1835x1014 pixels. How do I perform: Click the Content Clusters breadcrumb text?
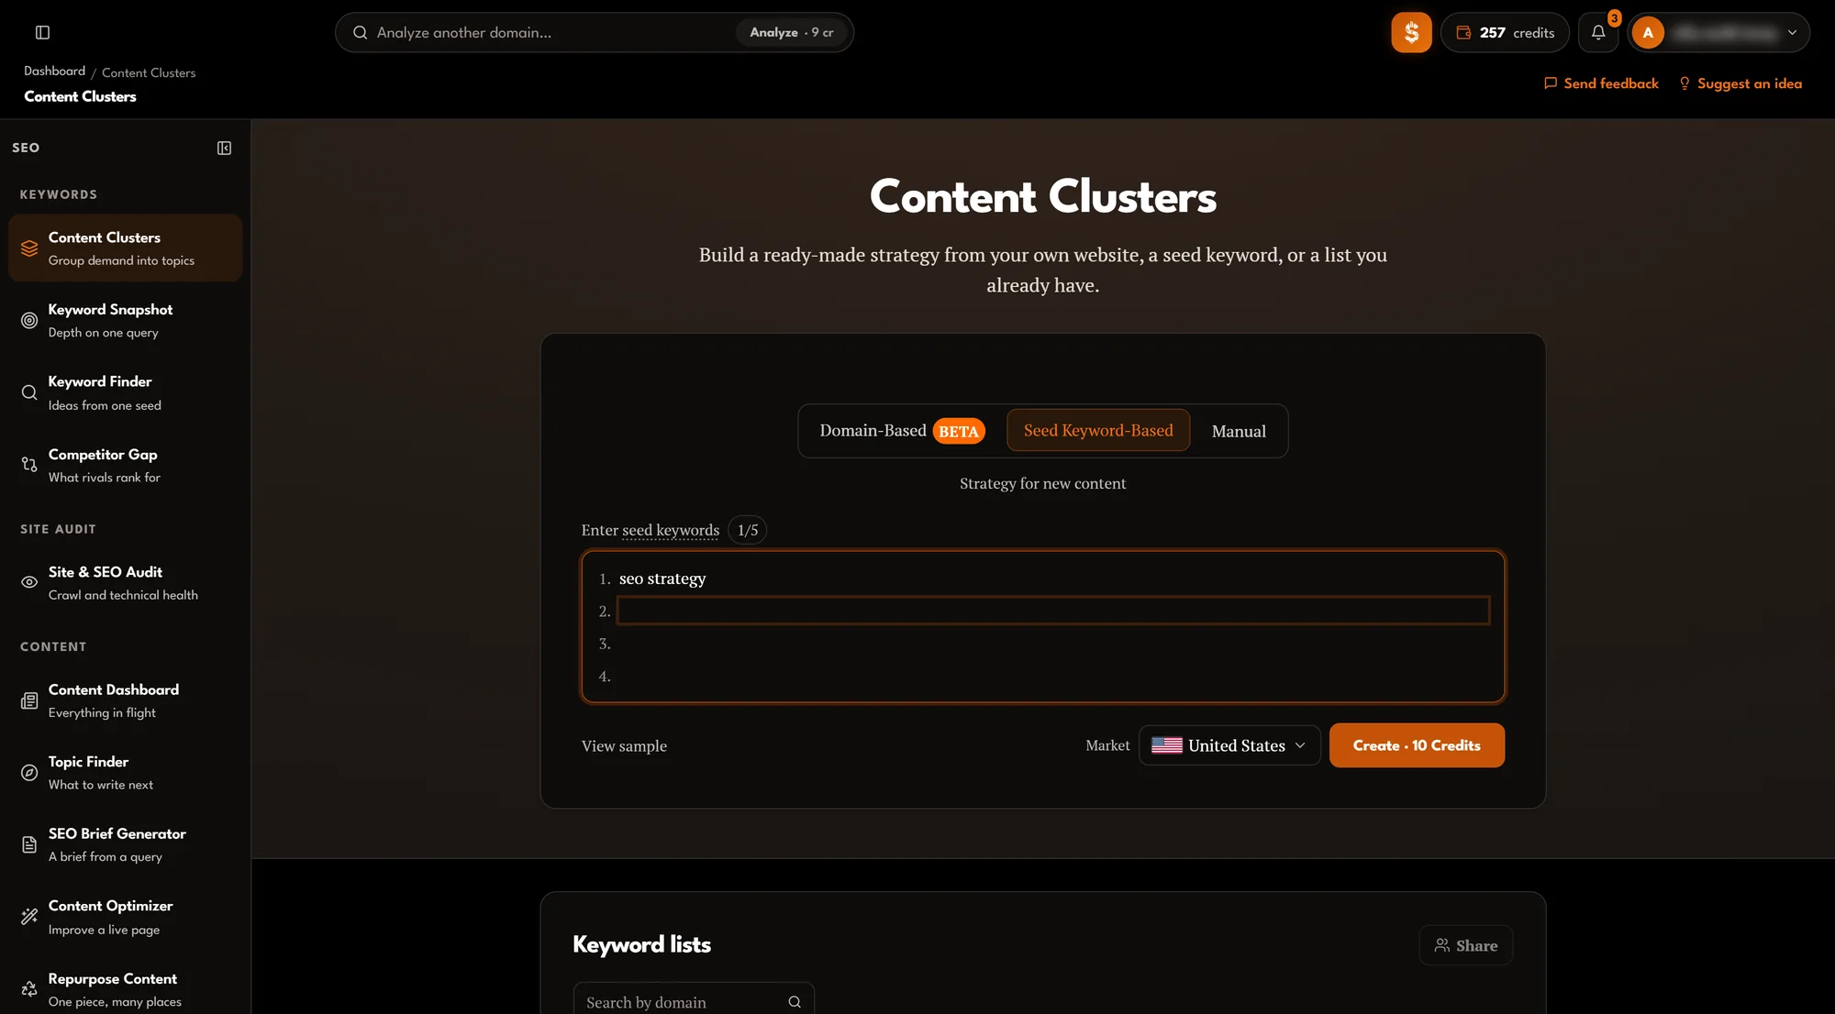[149, 72]
